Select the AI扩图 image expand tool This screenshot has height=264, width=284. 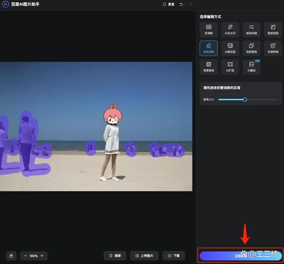[230, 67]
